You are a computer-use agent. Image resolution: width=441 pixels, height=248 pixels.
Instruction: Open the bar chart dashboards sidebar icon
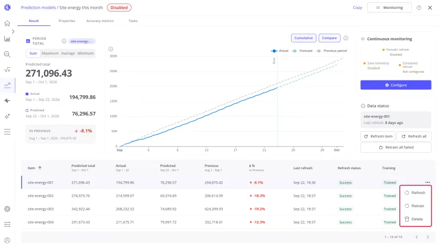[x=7, y=39]
